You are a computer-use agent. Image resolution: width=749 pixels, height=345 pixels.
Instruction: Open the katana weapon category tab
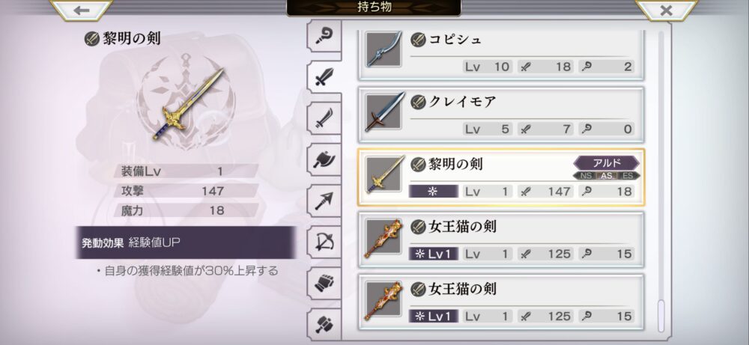pyautogui.click(x=324, y=117)
